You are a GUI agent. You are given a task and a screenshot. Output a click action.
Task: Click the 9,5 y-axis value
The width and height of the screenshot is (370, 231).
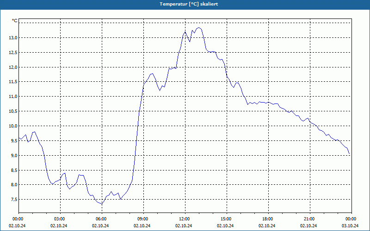pyautogui.click(x=14, y=141)
